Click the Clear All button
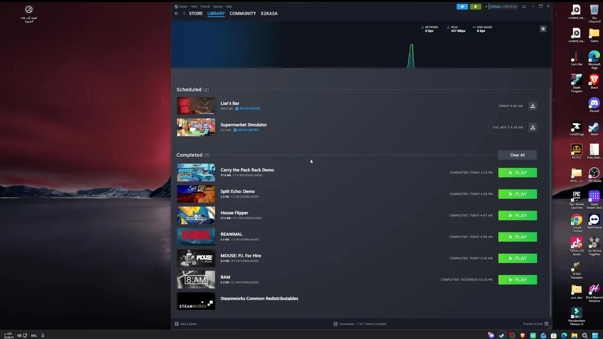This screenshot has width=603, height=339. 517,155
